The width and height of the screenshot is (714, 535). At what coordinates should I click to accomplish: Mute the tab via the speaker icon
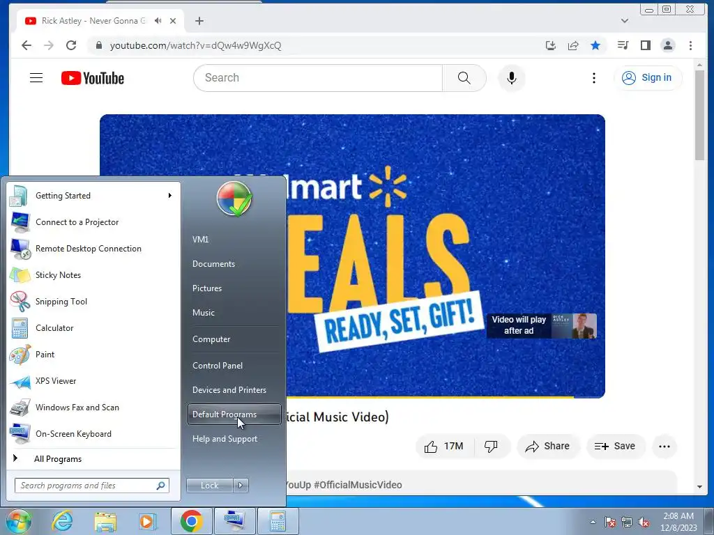pyautogui.click(x=158, y=20)
